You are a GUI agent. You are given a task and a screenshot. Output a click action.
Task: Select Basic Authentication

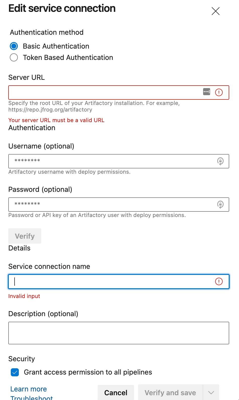coord(14,46)
